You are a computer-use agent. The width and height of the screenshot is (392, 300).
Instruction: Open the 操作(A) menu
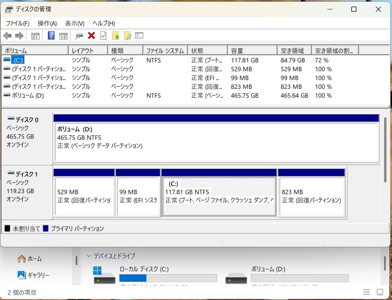tap(47, 24)
